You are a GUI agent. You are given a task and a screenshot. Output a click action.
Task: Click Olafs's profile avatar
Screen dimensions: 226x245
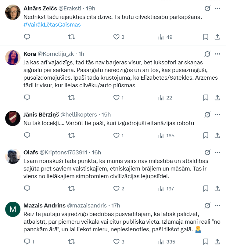13,157
